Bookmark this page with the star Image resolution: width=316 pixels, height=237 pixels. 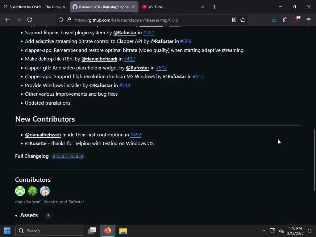(x=243, y=20)
